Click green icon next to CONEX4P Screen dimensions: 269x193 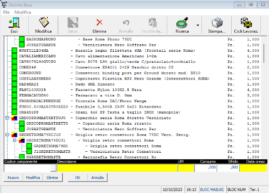(15, 67)
